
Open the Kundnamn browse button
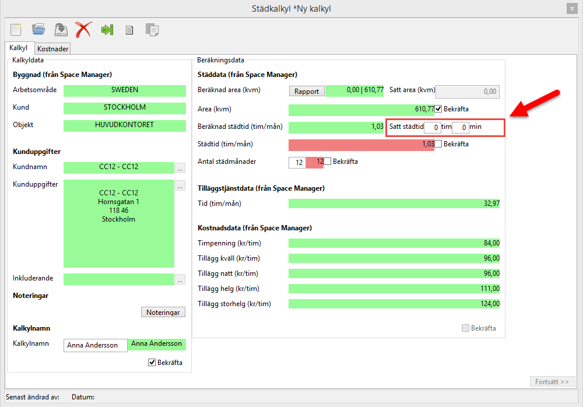click(x=180, y=168)
